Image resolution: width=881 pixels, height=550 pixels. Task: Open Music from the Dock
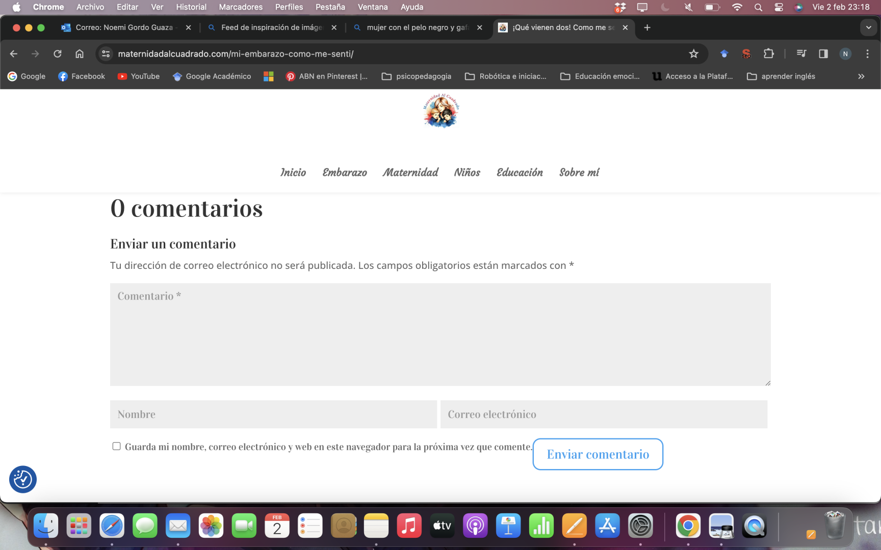click(x=409, y=526)
